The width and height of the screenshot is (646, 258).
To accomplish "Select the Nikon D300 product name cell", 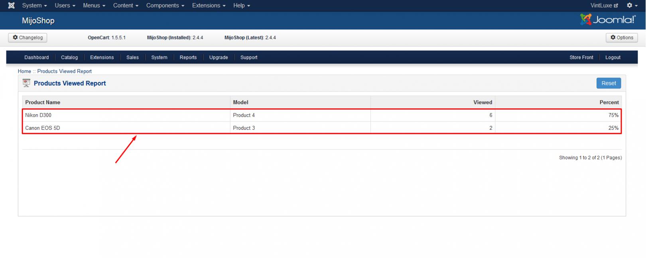I will 126,115.
